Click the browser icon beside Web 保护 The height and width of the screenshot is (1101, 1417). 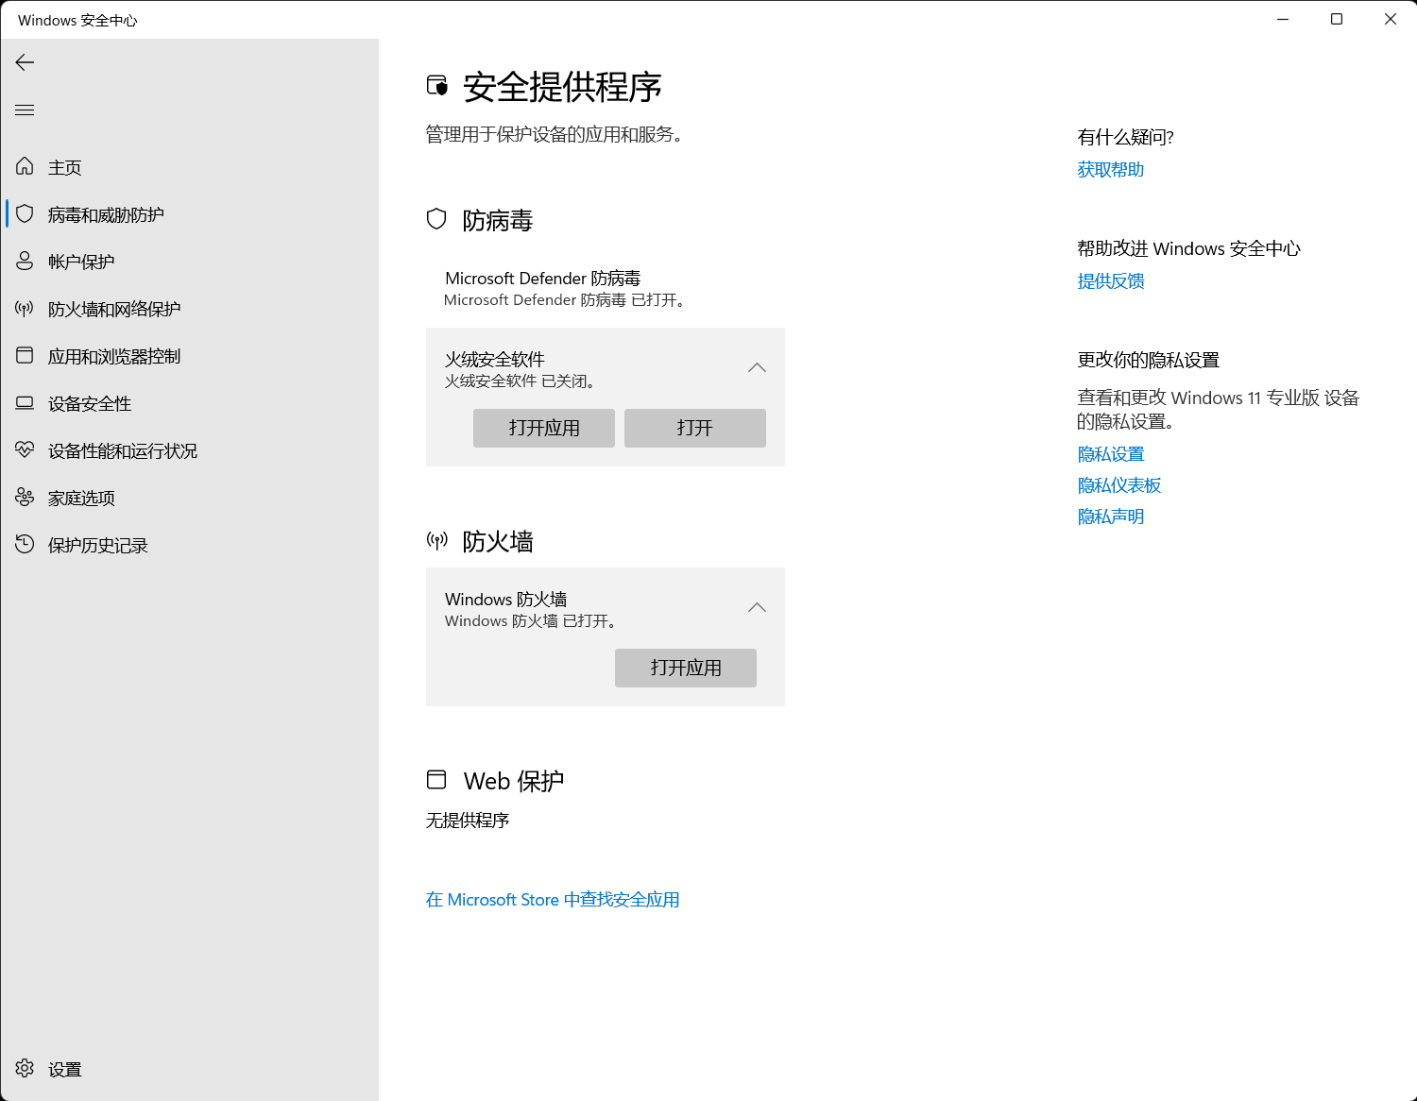(x=436, y=780)
